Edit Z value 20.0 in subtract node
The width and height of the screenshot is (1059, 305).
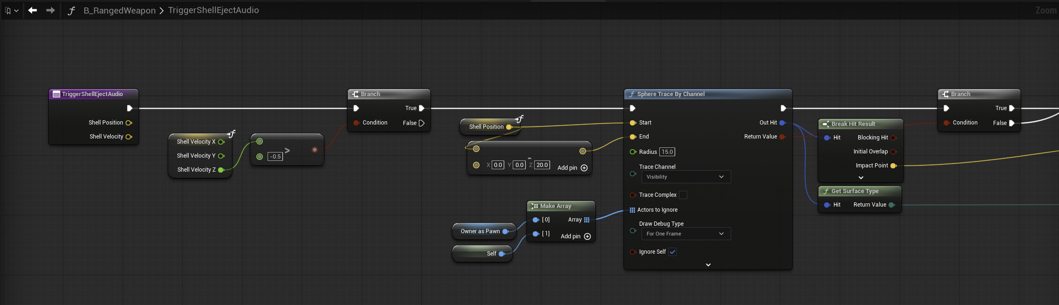[542, 165]
